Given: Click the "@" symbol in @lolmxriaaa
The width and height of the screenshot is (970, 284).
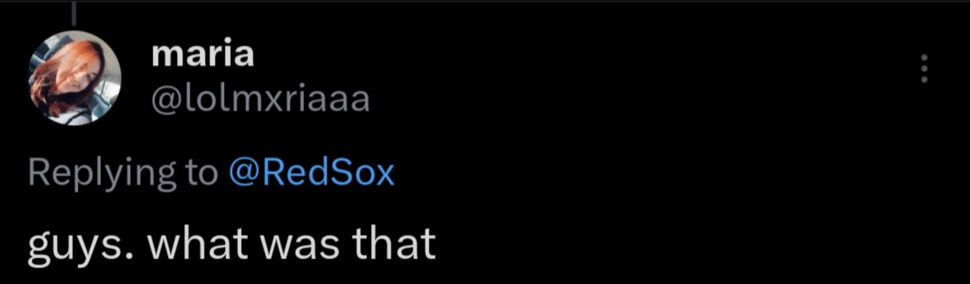Looking at the screenshot, I should click(x=166, y=99).
